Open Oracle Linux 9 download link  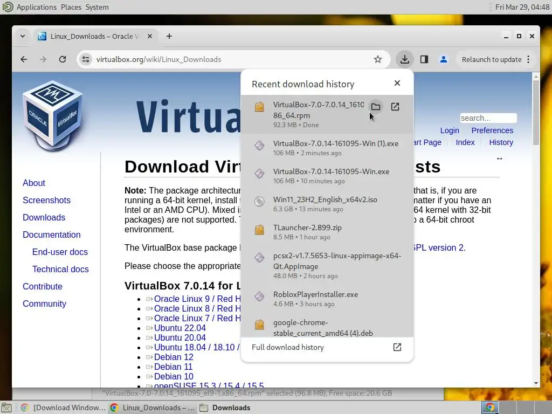tap(197, 299)
